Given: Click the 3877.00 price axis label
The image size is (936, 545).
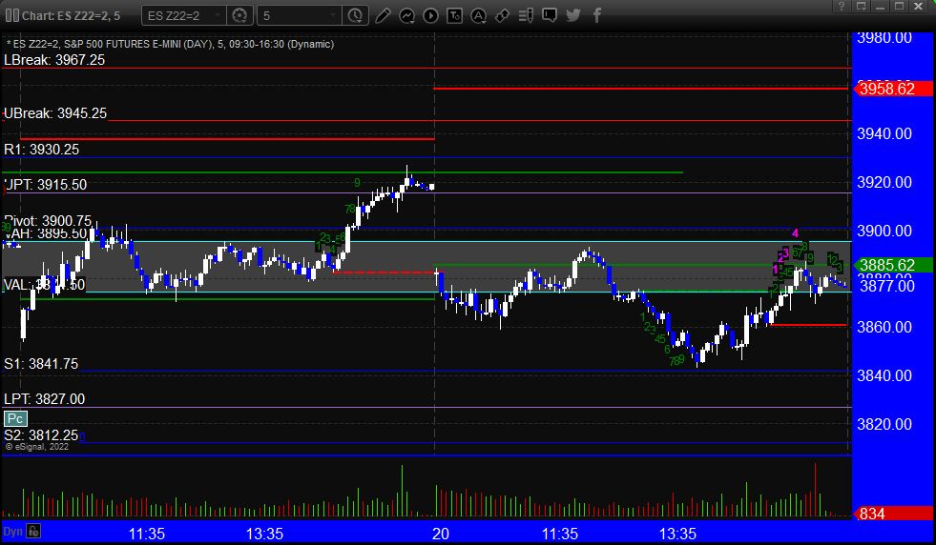Looking at the screenshot, I should pos(886,286).
